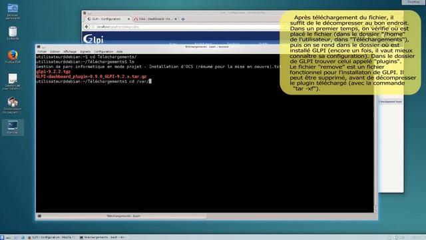
Task: Close the Files - Dashboard tab
Action: coord(176,19)
